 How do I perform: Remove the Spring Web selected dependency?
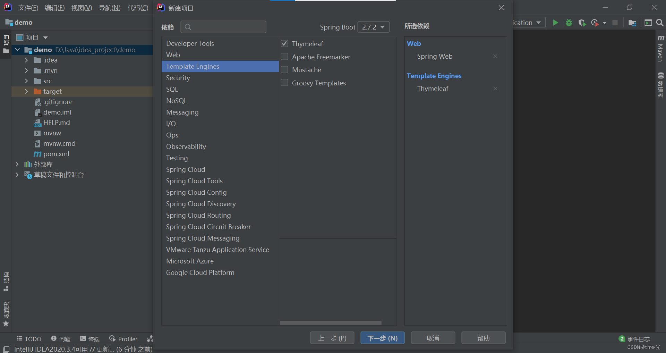495,56
